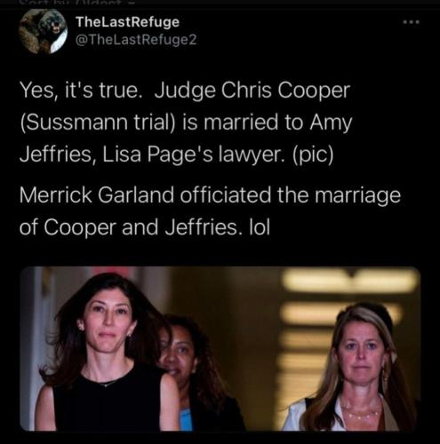Click the "(Sussmann trial)" text
Image resolution: width=440 pixels, height=444 pixels.
pos(98,123)
